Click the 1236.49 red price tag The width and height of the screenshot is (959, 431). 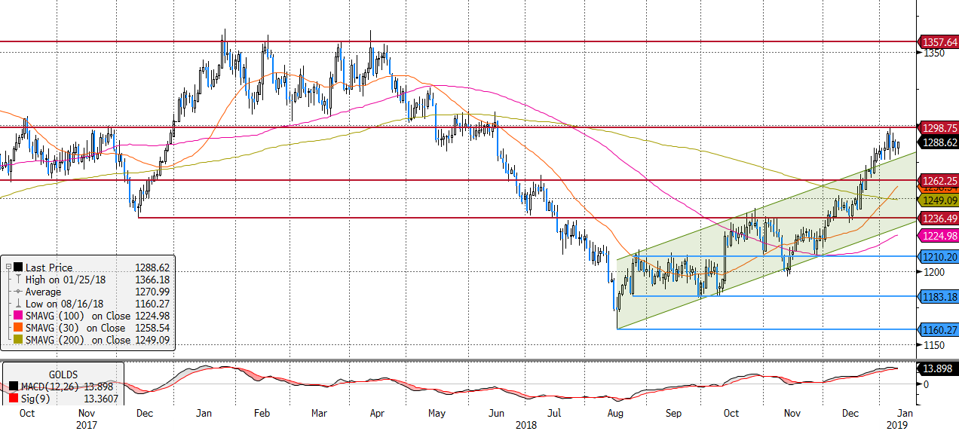tap(937, 218)
